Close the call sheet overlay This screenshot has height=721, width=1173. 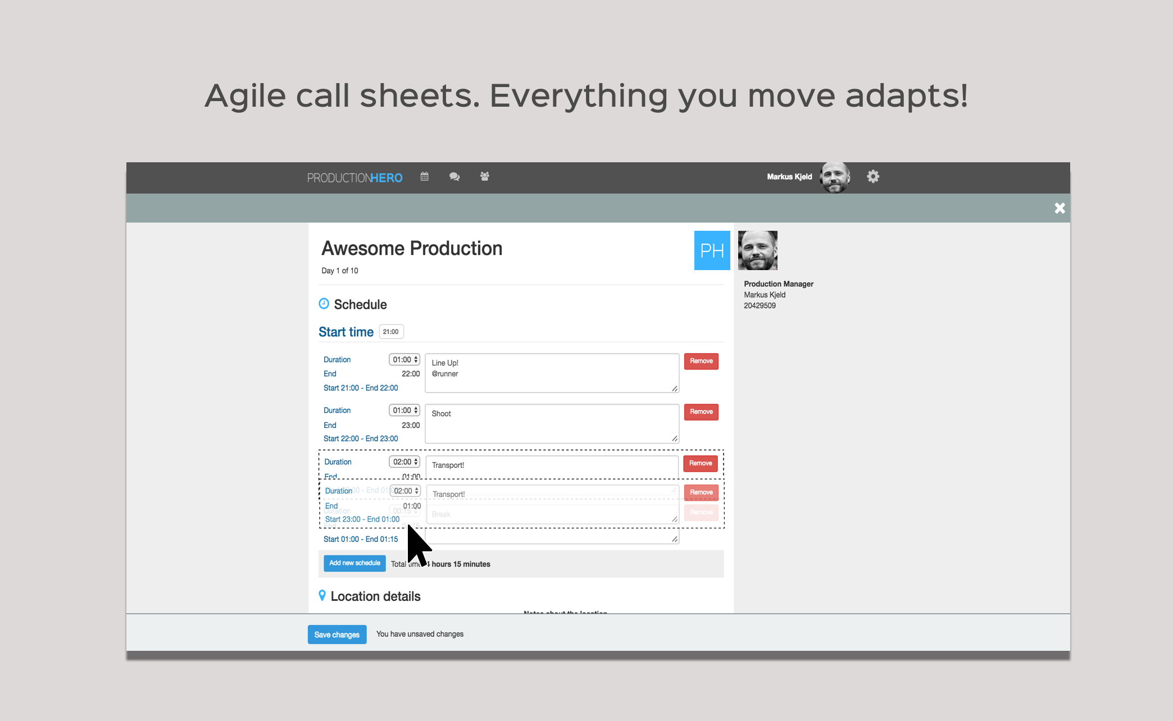click(x=1060, y=208)
